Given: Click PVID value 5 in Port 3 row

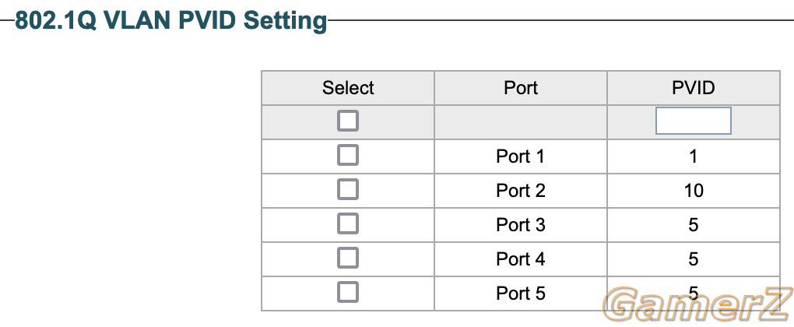Looking at the screenshot, I should tap(694, 225).
